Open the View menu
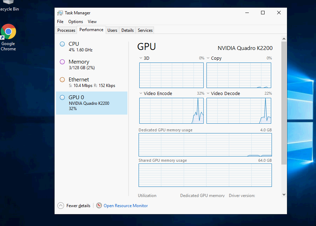The height and width of the screenshot is (226, 316). [x=92, y=22]
